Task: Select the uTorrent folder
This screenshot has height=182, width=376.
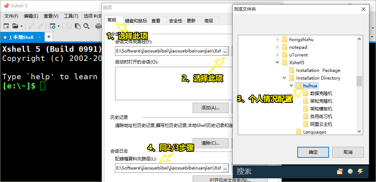Action: [298, 55]
